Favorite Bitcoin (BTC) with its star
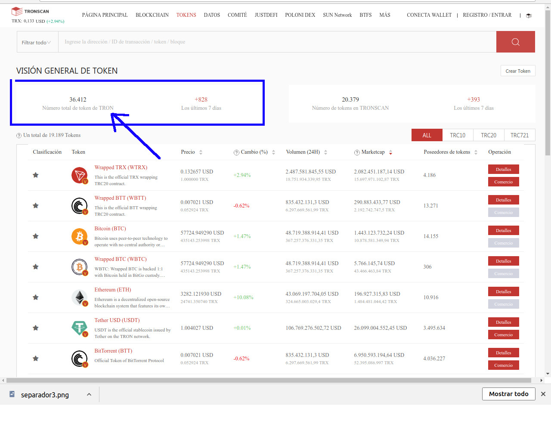551x440 pixels. click(x=36, y=236)
